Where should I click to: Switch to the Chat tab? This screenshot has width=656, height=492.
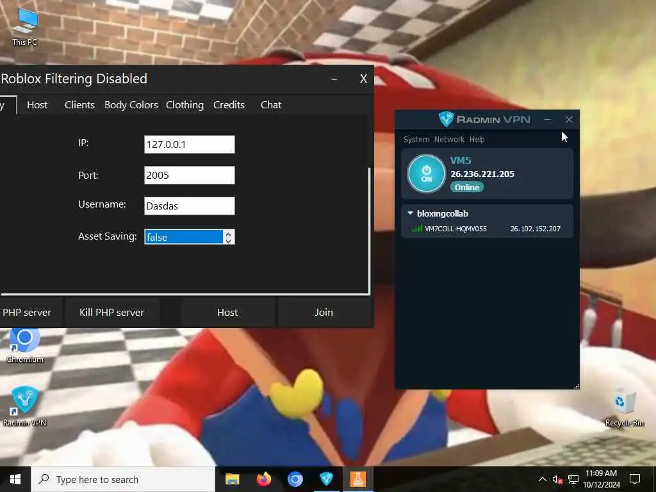click(271, 105)
